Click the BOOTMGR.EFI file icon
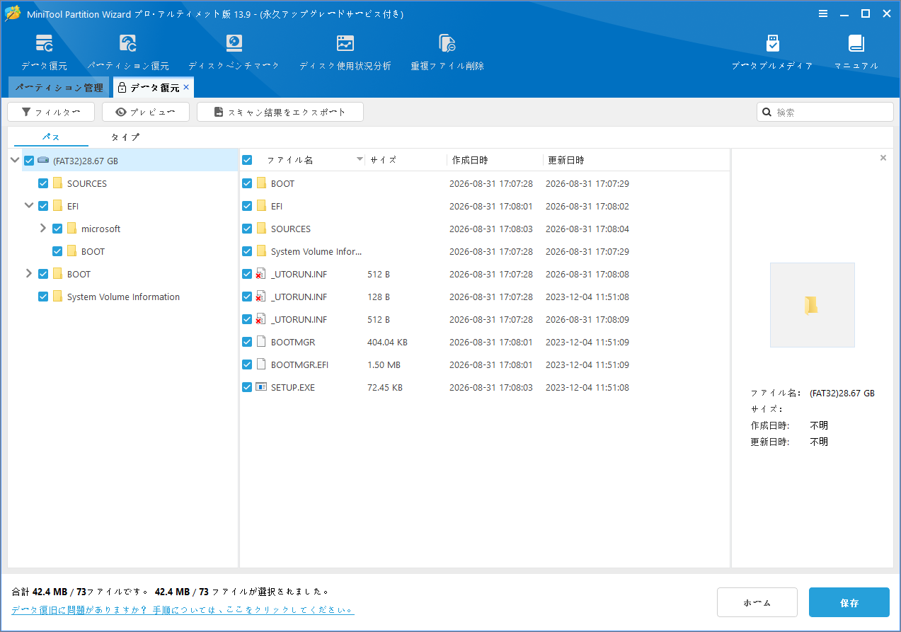This screenshot has height=632, width=901. pos(261,364)
